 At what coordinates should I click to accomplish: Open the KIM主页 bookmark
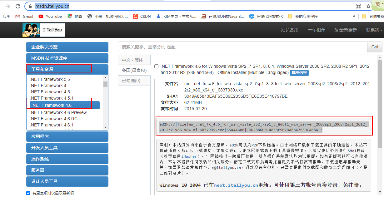pyautogui.click(x=176, y=16)
